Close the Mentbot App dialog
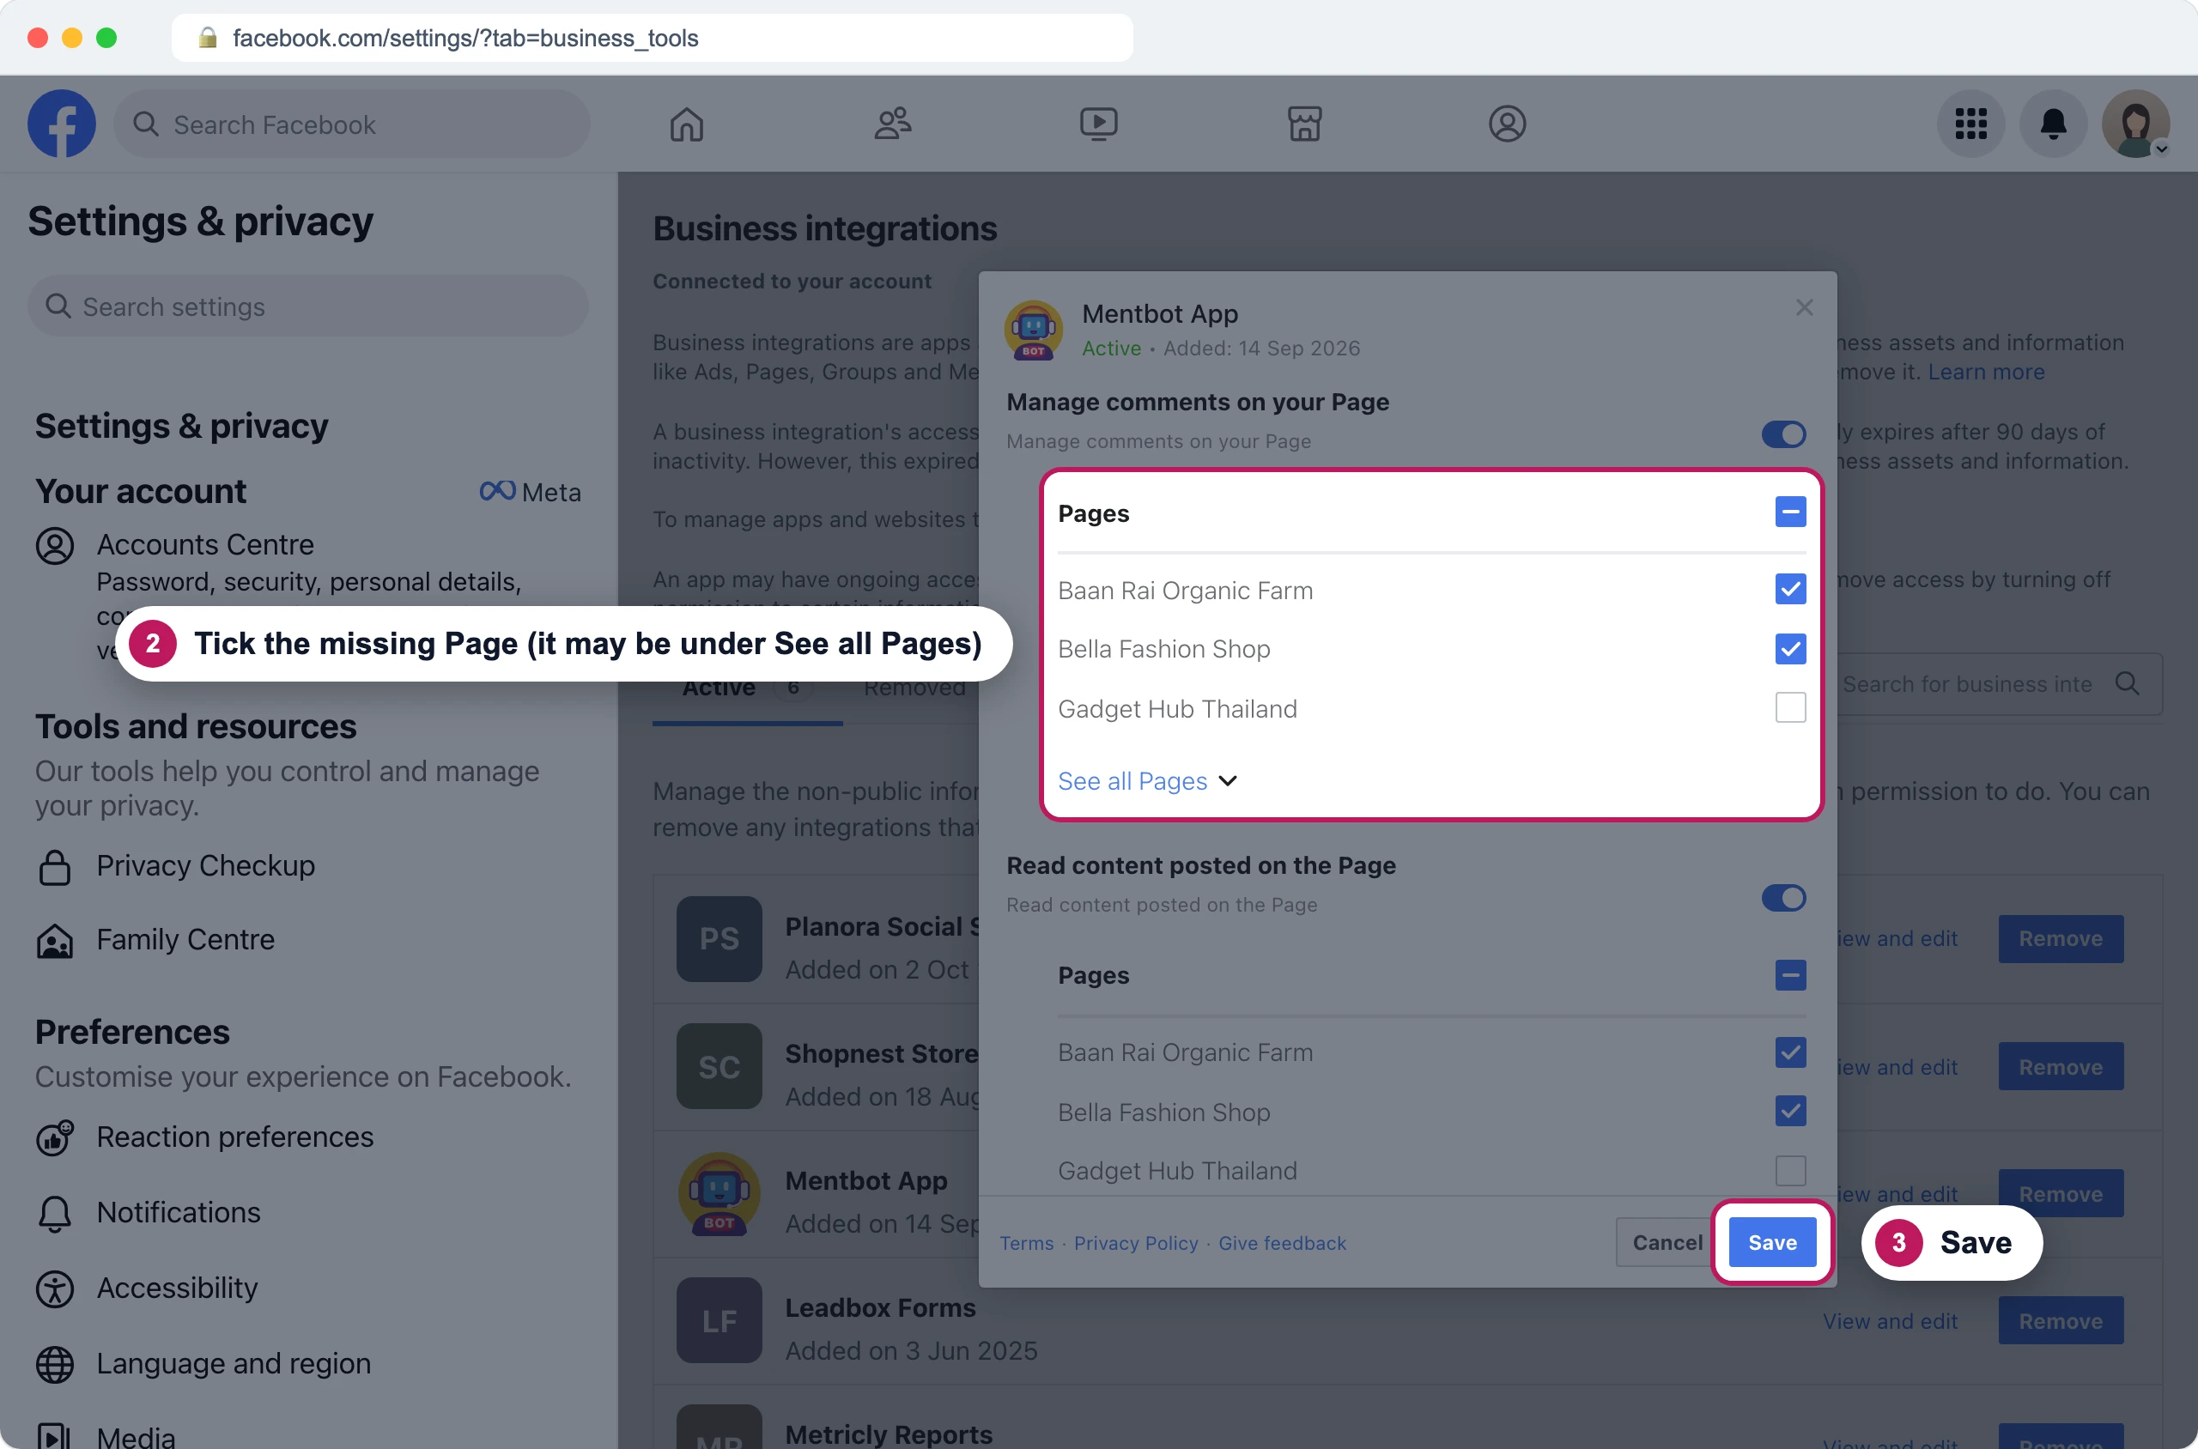The height and width of the screenshot is (1449, 2198). click(x=1803, y=306)
